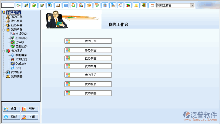Click the 关闭 close button
Image resolution: width=220 pixels, height=124 pixels.
(29, 117)
